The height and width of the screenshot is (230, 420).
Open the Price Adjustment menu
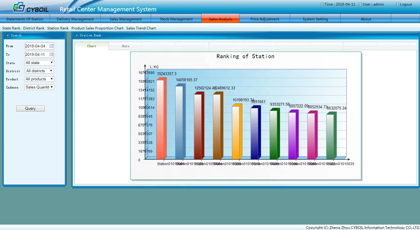pos(265,19)
